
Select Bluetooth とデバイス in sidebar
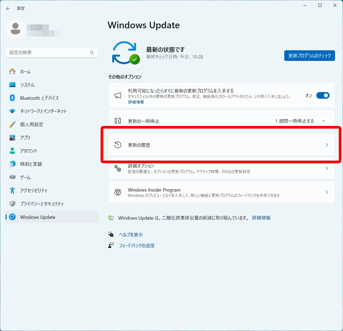click(x=52, y=98)
